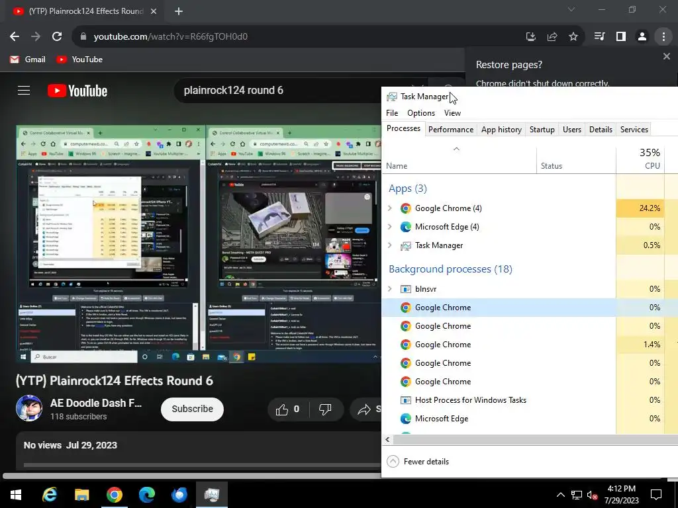This screenshot has height=508, width=678.
Task: Go to YouTube home via logo
Action: tap(77, 91)
